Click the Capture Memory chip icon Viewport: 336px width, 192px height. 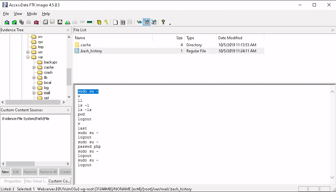90,22
